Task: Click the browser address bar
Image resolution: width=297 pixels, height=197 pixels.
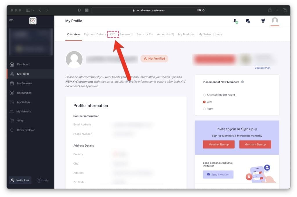Action: [x=148, y=10]
